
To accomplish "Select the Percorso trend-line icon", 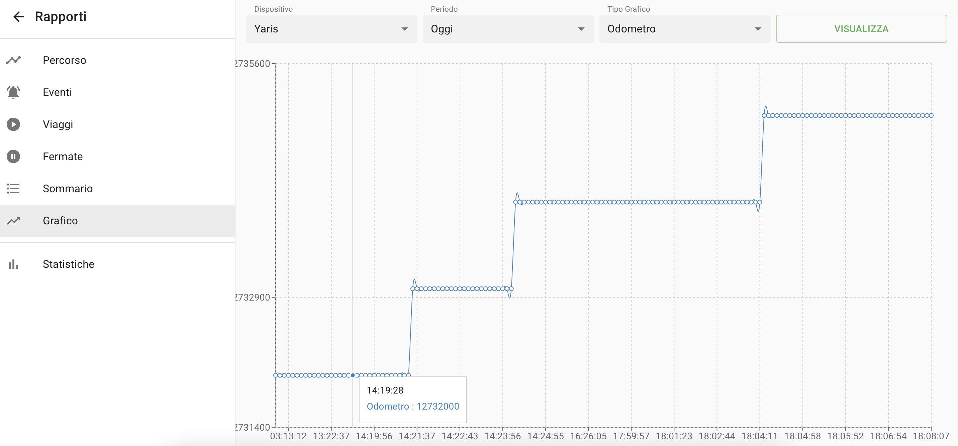I will pyautogui.click(x=13, y=60).
